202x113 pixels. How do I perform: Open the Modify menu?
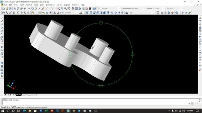(59, 5)
